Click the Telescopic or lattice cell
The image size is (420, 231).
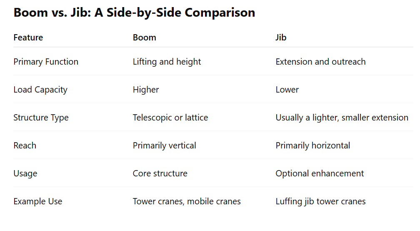(170, 117)
